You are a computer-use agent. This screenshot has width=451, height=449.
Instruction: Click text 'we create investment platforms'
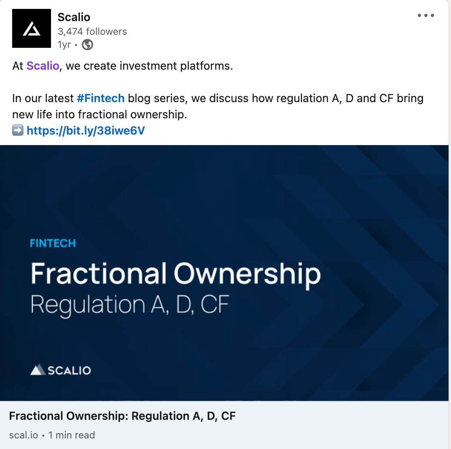click(x=149, y=66)
